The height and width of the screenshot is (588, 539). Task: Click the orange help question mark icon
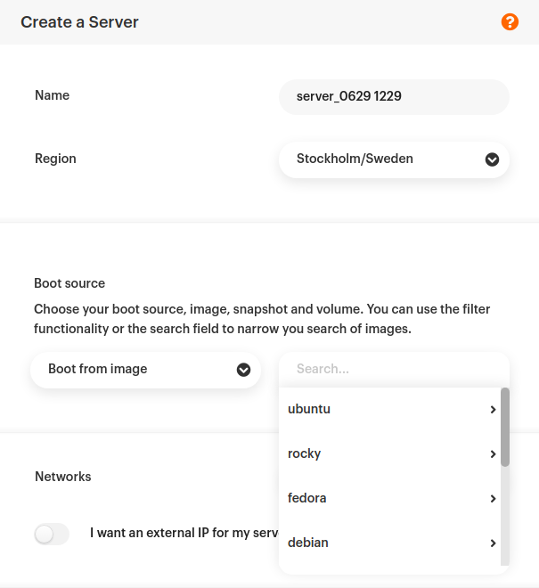(x=510, y=21)
